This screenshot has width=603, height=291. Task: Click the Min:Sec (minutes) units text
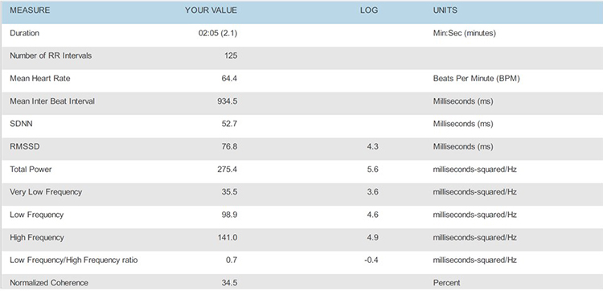(x=465, y=33)
